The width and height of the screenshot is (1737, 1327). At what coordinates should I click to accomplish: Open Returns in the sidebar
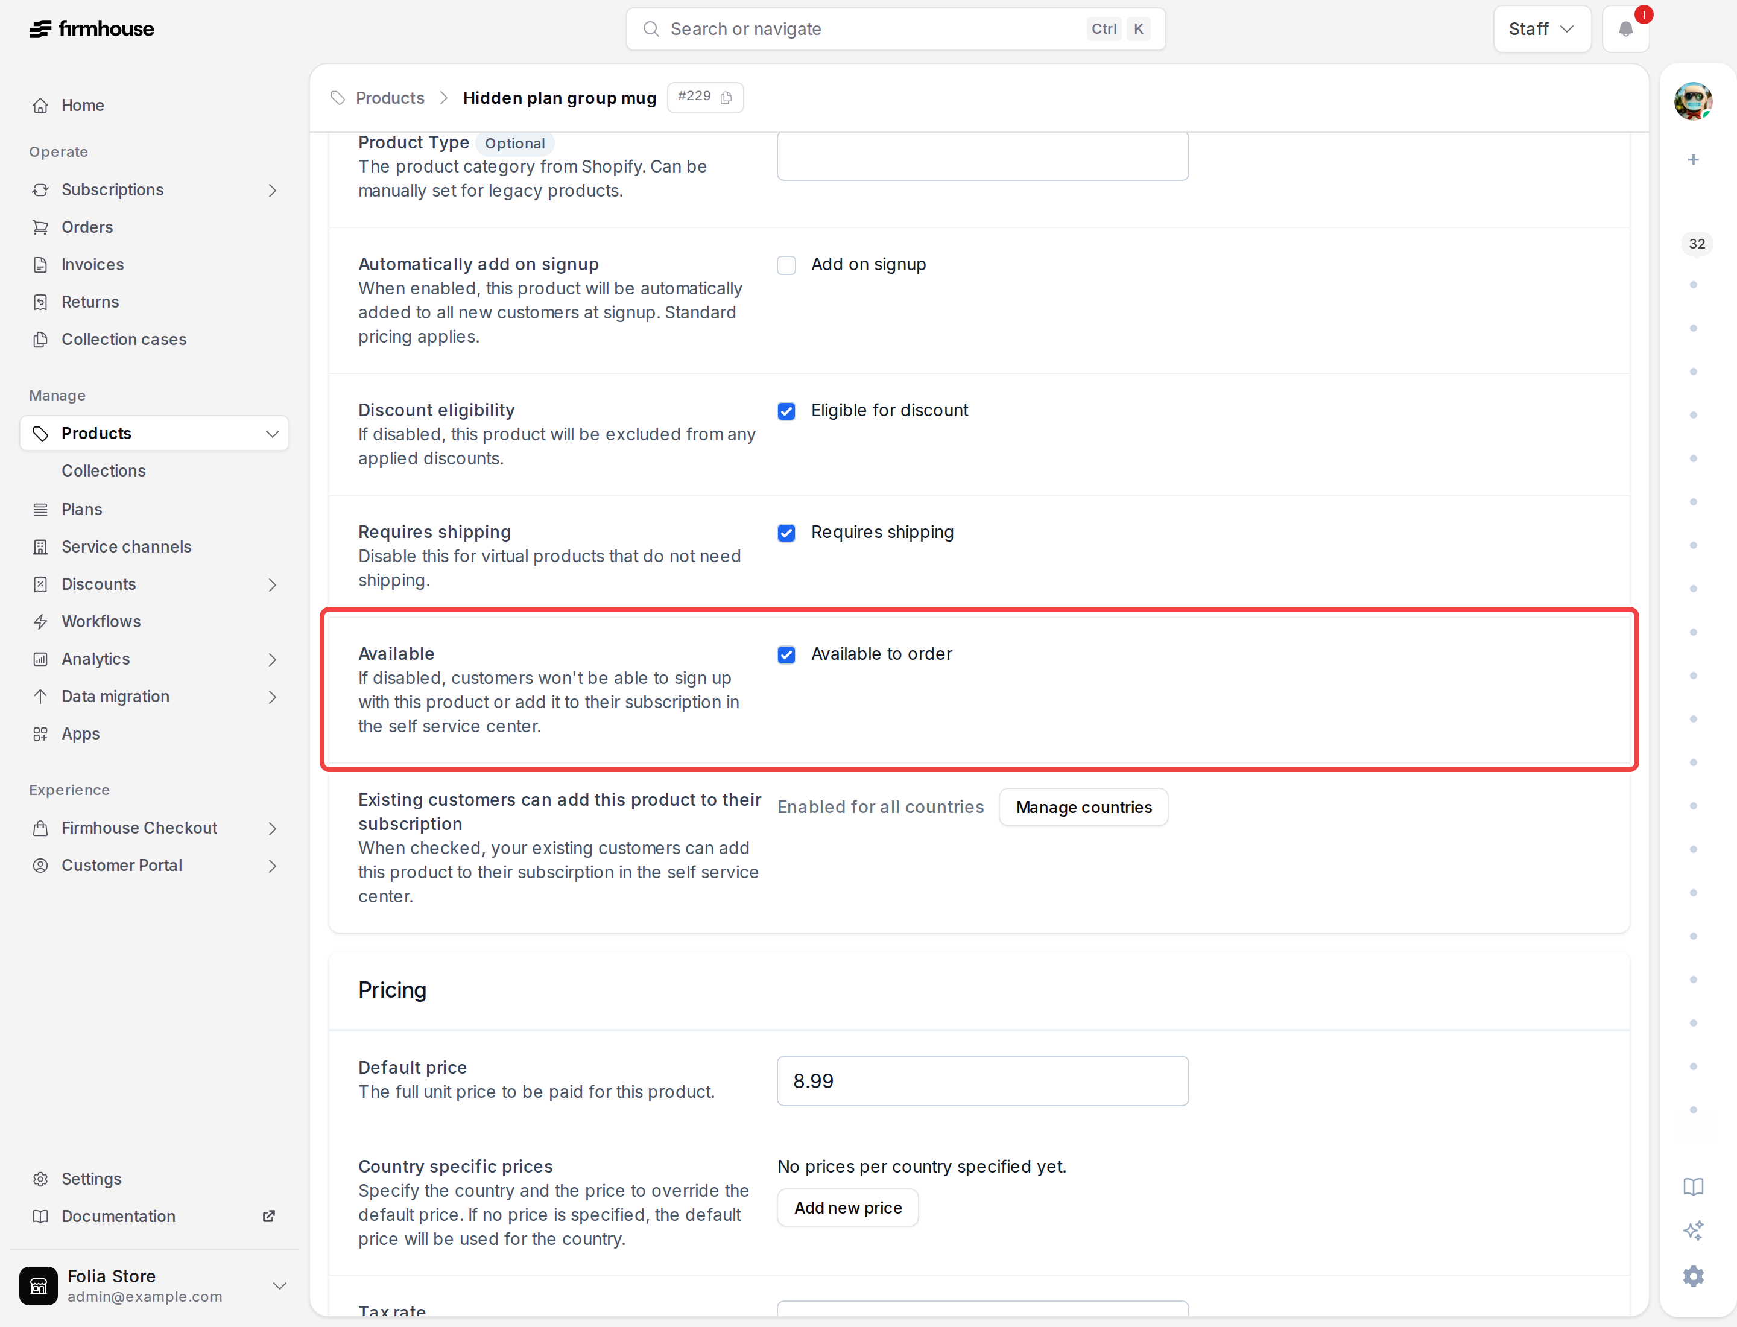[154, 302]
